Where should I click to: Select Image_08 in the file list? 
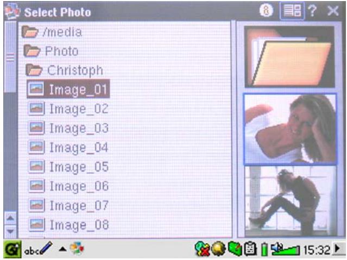68,225
